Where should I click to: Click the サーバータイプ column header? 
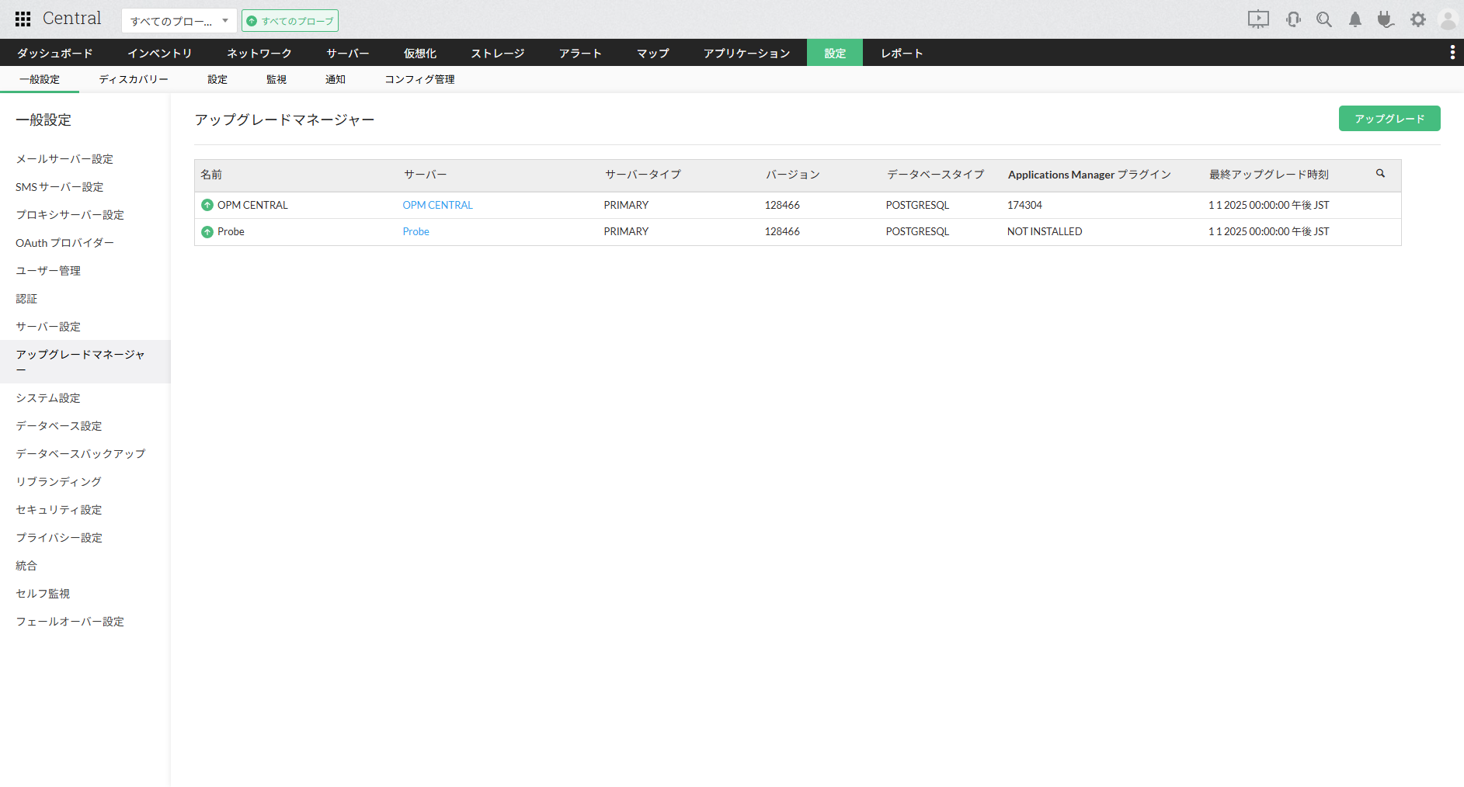(x=643, y=175)
